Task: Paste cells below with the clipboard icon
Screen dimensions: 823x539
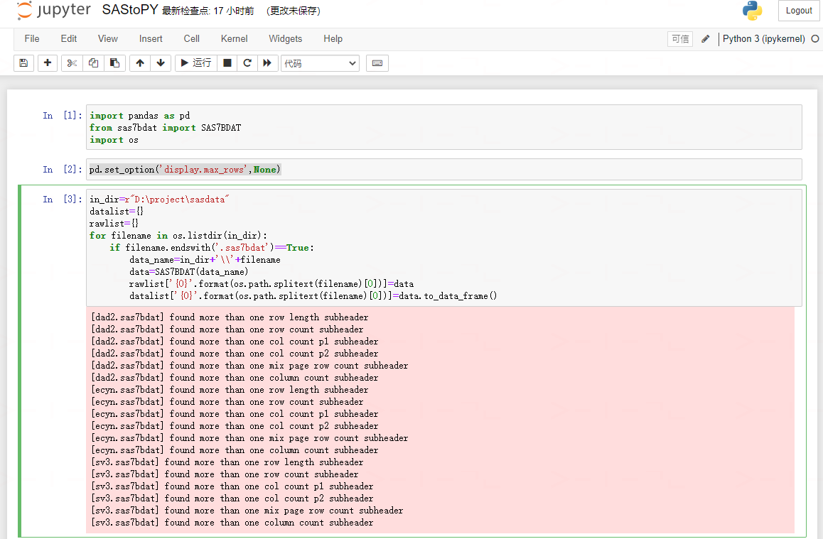Action: (114, 63)
